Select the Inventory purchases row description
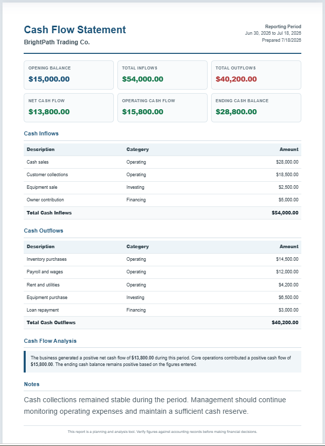325x446 pixels. click(47, 259)
